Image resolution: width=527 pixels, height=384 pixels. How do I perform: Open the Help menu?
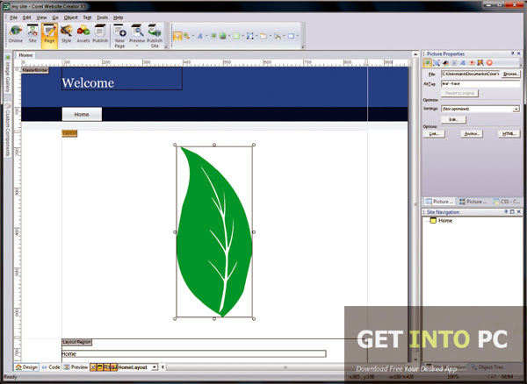click(x=118, y=18)
